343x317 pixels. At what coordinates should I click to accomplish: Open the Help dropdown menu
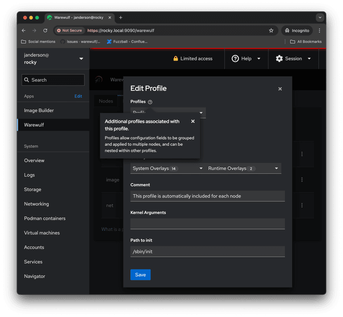[246, 59]
